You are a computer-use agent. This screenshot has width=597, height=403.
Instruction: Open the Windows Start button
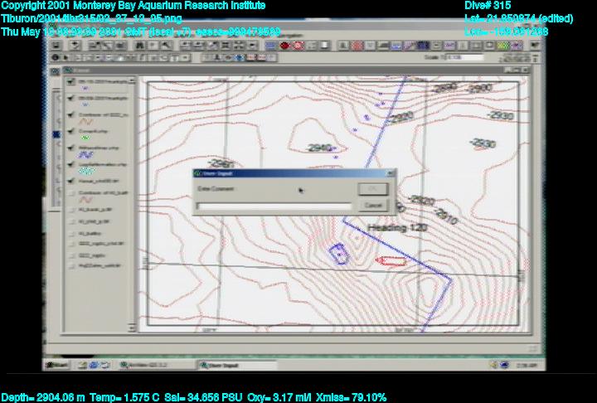click(x=58, y=365)
